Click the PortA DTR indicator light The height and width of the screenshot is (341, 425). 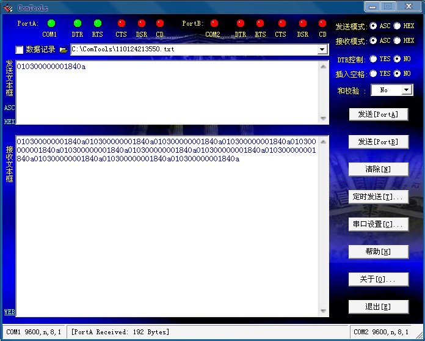click(x=78, y=23)
